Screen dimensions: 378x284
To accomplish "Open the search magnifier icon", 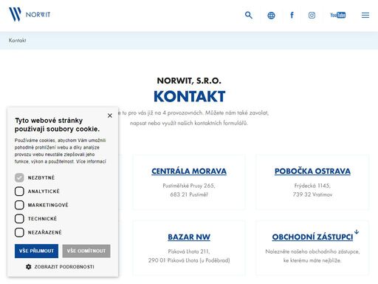I will tap(249, 15).
